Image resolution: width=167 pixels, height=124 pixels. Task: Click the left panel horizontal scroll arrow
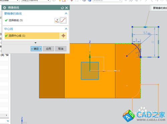point(6,115)
